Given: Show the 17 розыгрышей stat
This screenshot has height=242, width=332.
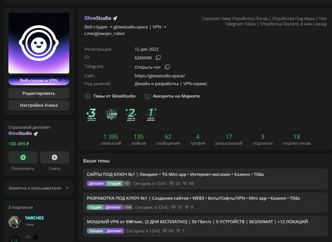Looking at the screenshot, I should pos(229,139).
